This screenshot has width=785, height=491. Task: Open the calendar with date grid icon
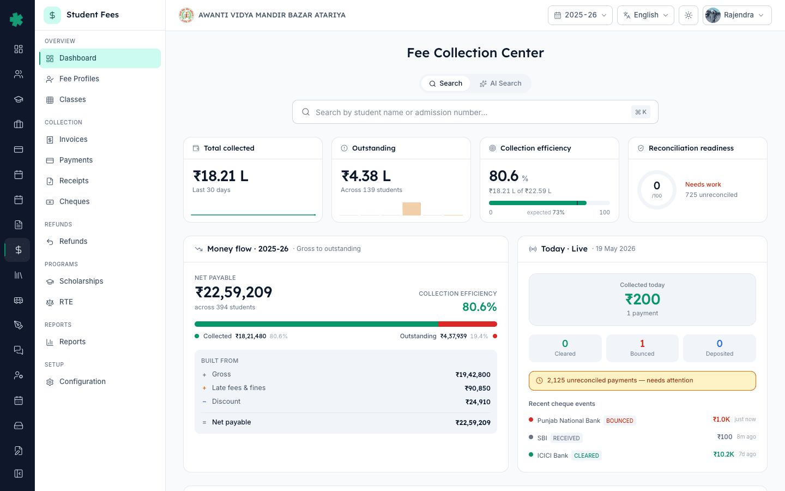[19, 400]
